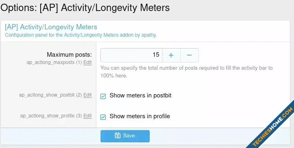The image size is (294, 148).
Task: Click the Options page title heading
Action: (85, 8)
